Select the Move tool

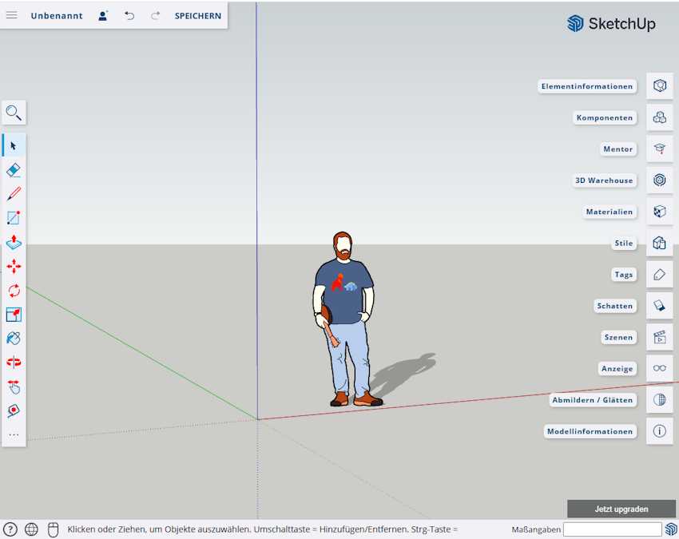[x=13, y=267]
